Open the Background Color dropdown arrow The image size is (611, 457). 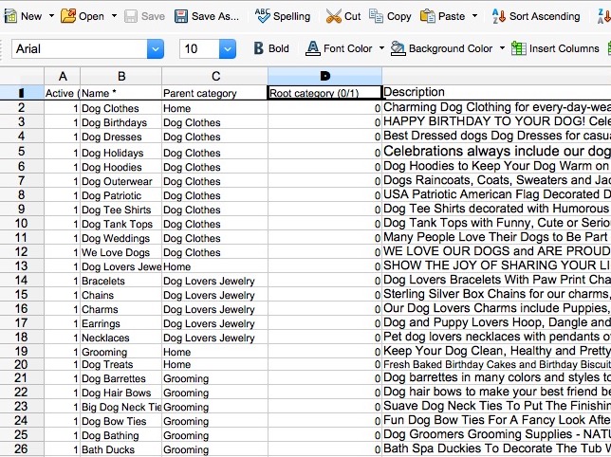point(502,48)
